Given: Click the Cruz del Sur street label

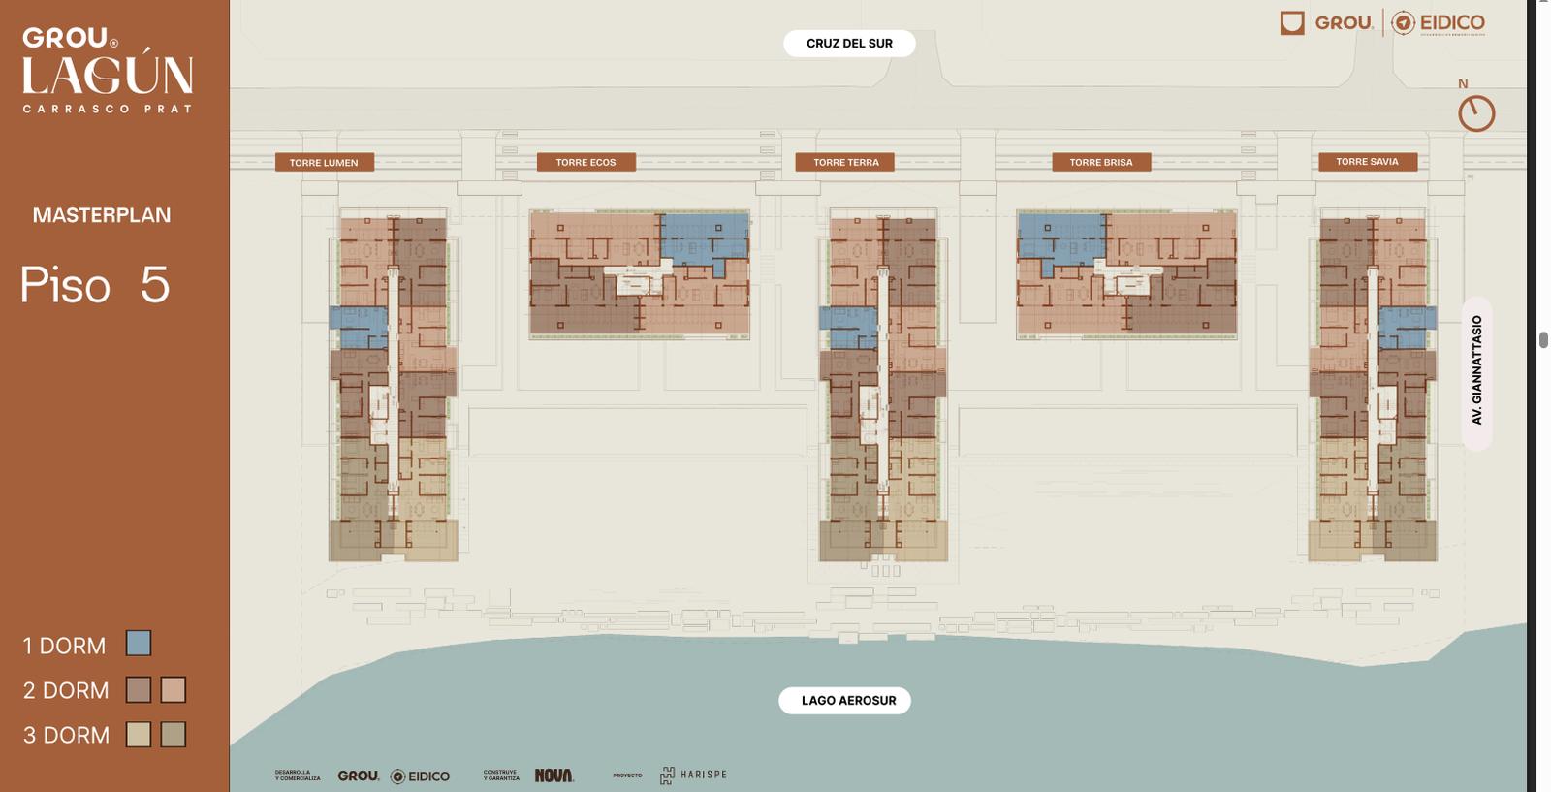Looking at the screenshot, I should [849, 44].
